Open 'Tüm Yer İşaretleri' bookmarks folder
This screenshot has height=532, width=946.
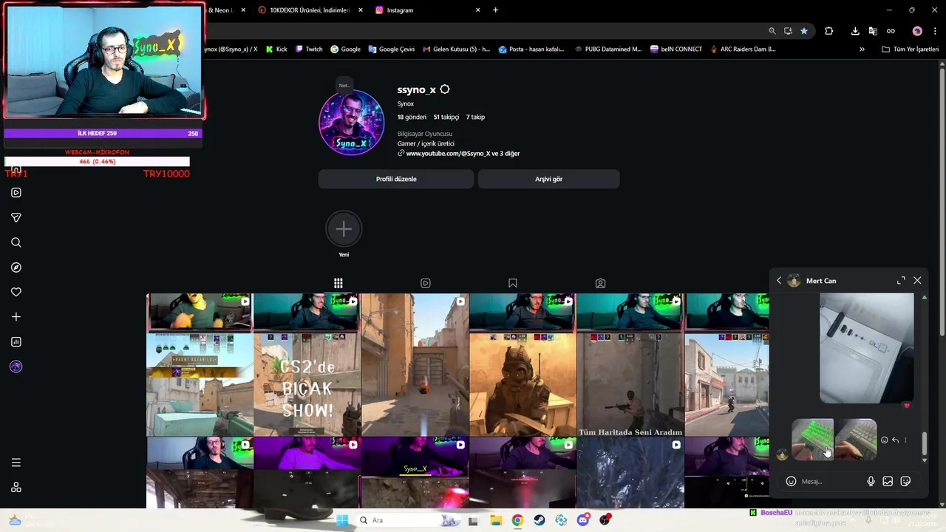click(910, 50)
